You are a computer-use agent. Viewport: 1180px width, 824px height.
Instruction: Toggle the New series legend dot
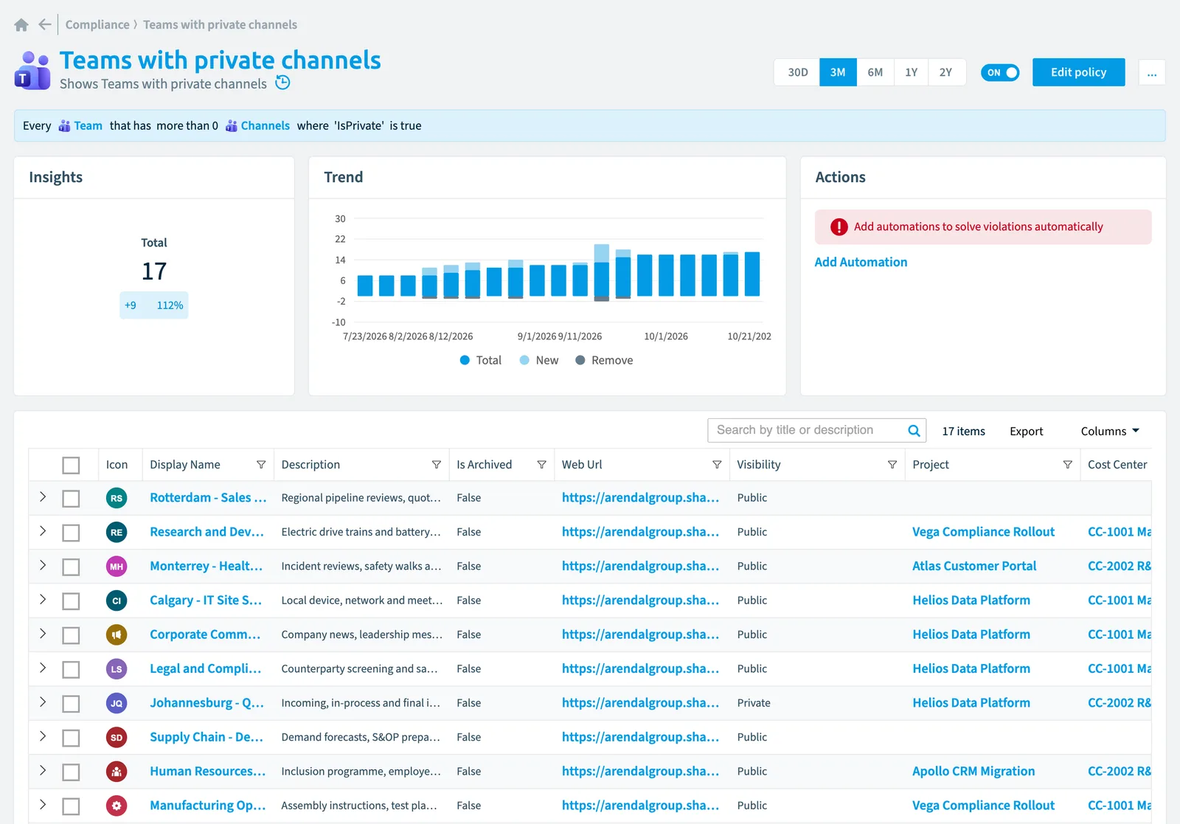[524, 360]
